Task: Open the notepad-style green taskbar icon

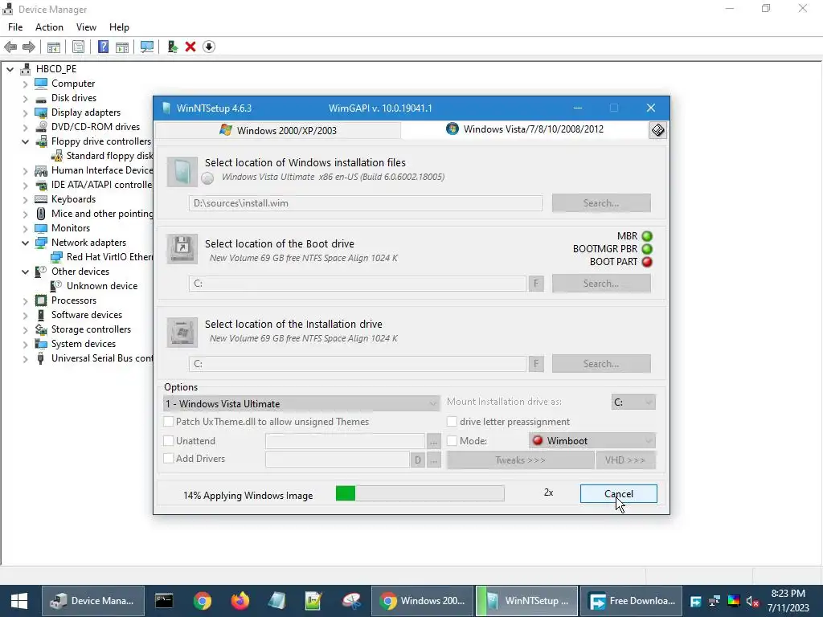Action: (x=313, y=601)
